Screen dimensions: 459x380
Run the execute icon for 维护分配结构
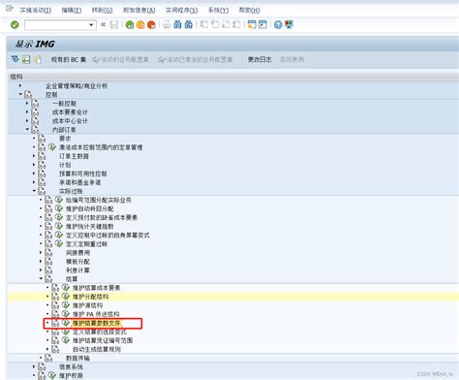click(66, 296)
